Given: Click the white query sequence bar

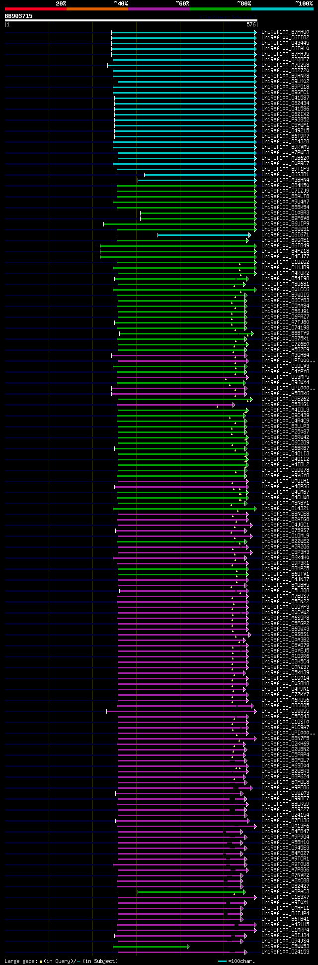Looking at the screenshot, I should click(x=131, y=20).
